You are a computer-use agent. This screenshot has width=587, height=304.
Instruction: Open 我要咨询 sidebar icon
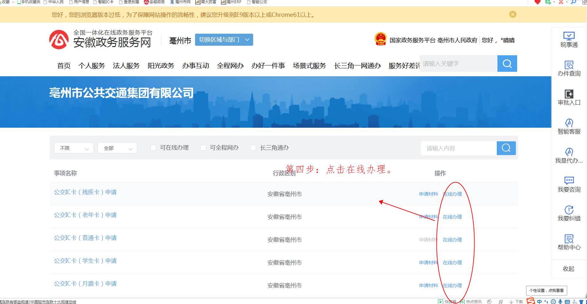pyautogui.click(x=569, y=185)
